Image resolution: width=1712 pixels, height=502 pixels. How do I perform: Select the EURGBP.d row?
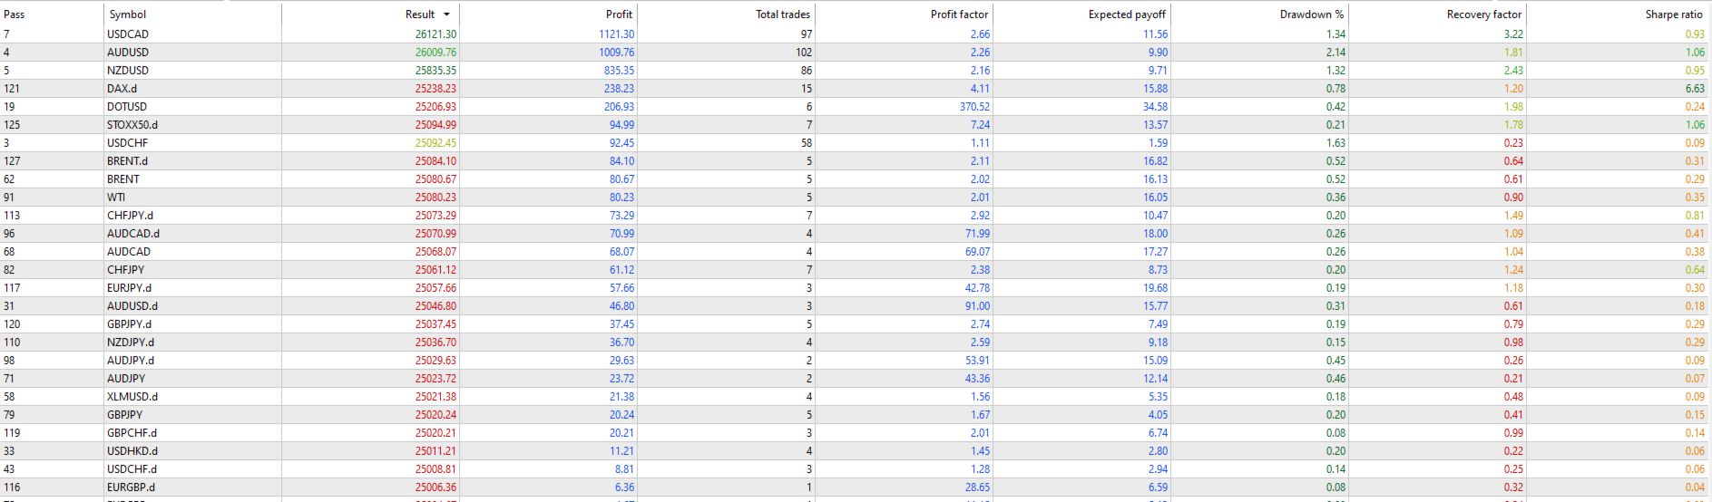pos(132,488)
